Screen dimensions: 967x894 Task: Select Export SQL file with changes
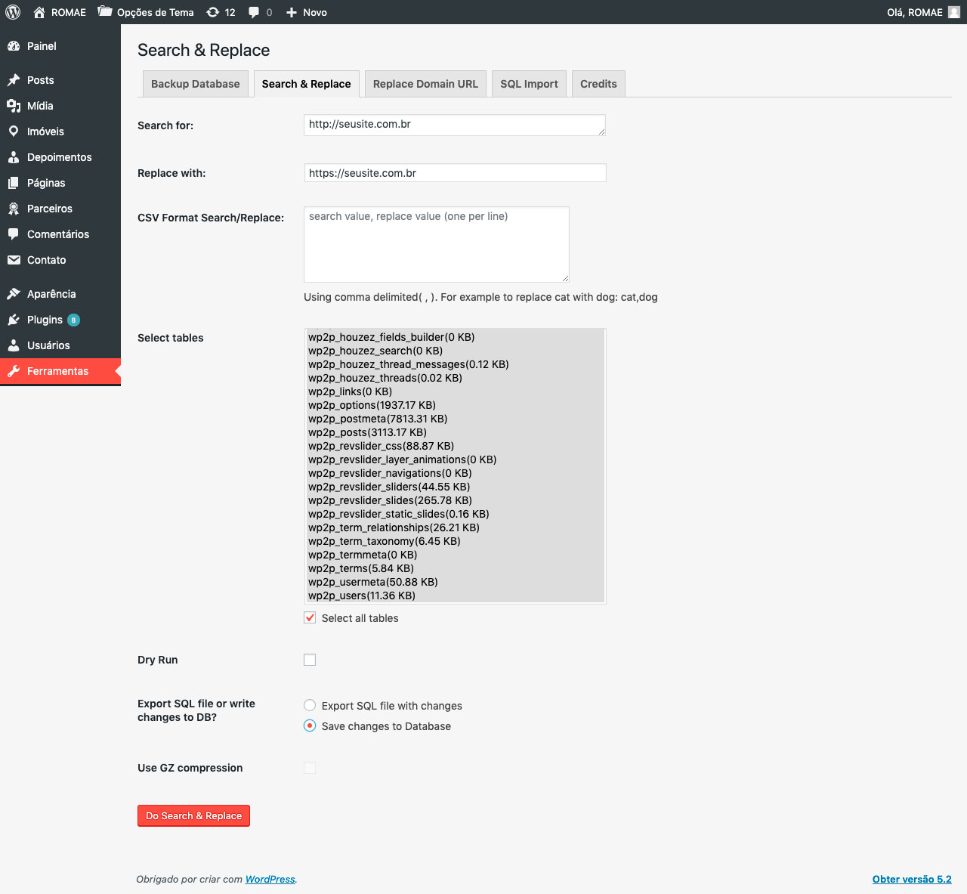(x=310, y=705)
